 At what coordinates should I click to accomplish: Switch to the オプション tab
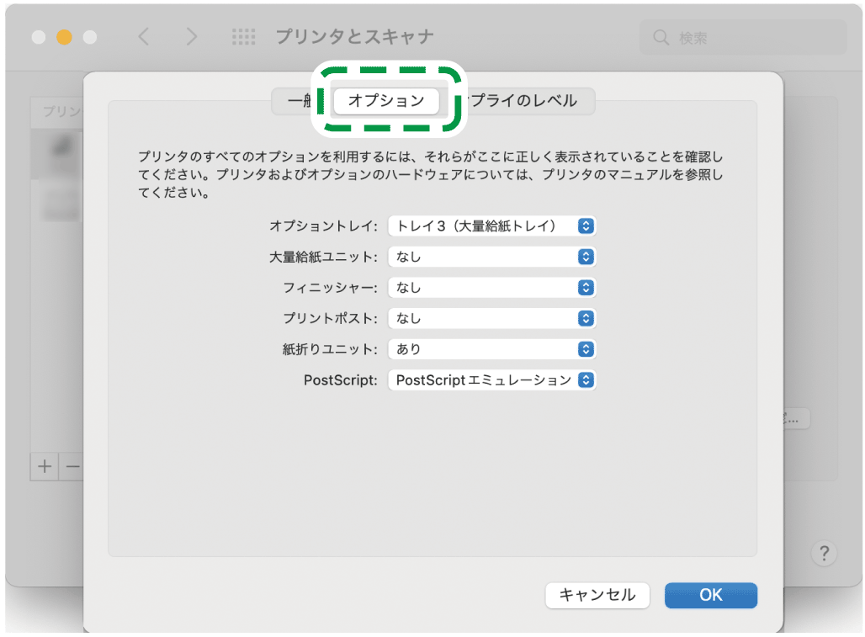[x=387, y=101]
